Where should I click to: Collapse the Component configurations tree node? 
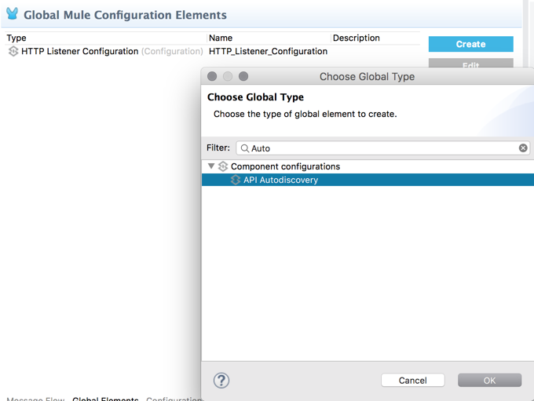(211, 166)
